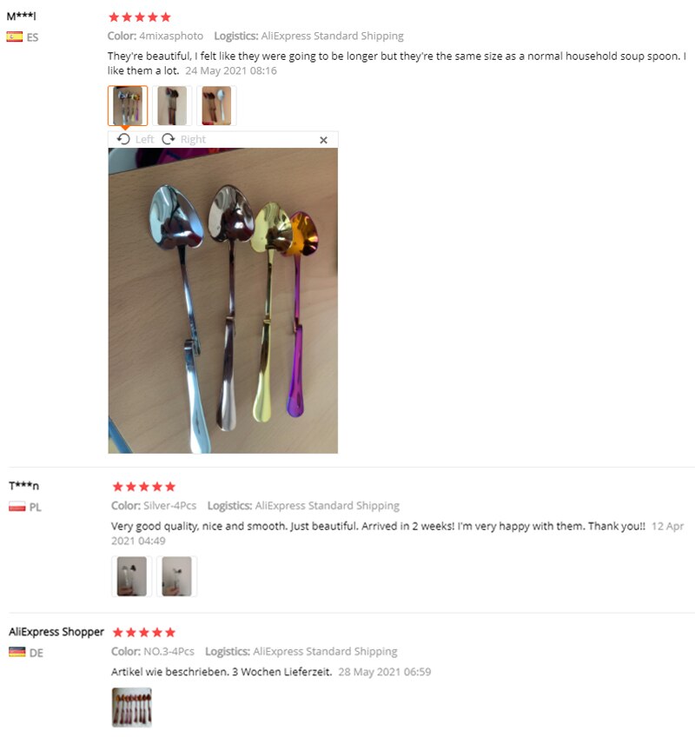Click the Poland flag icon
Image resolution: width=695 pixels, height=737 pixels.
pyautogui.click(x=17, y=507)
